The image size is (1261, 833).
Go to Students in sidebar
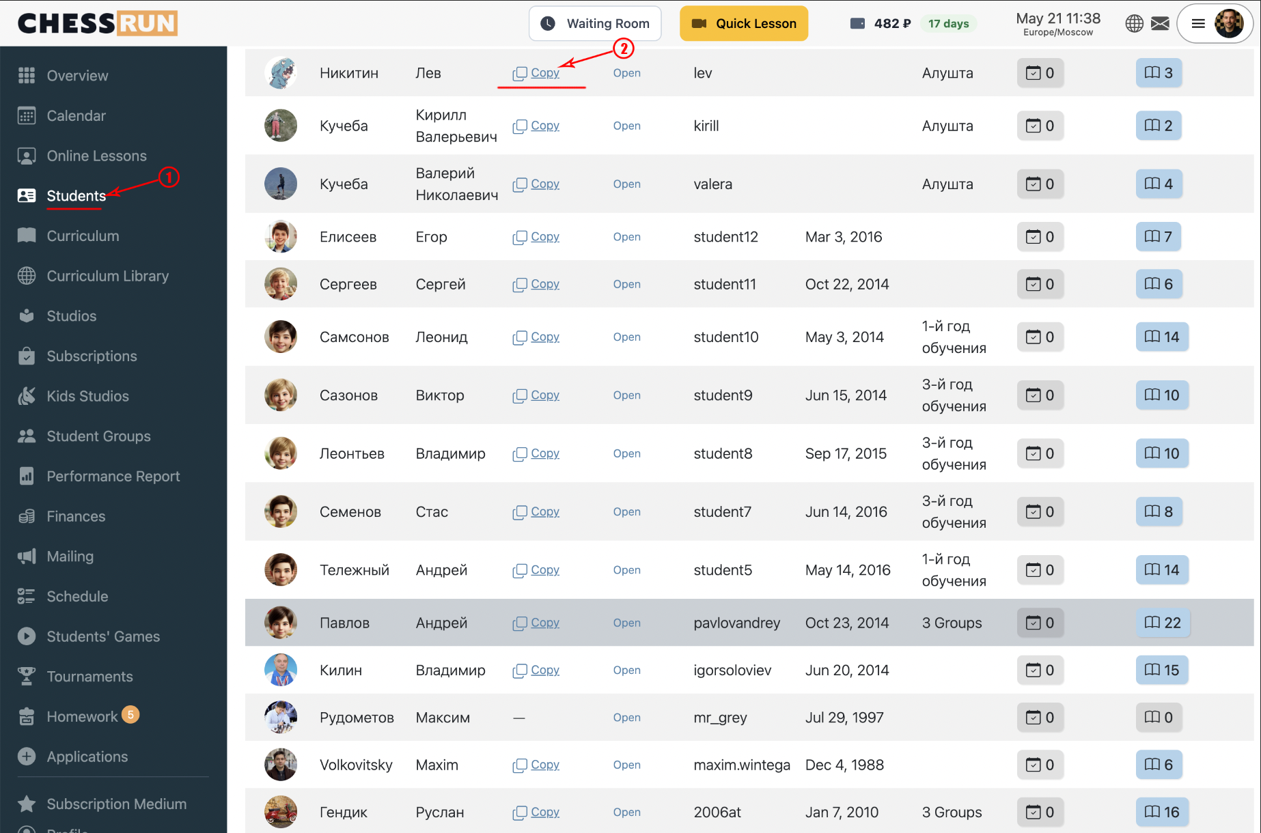(x=76, y=196)
